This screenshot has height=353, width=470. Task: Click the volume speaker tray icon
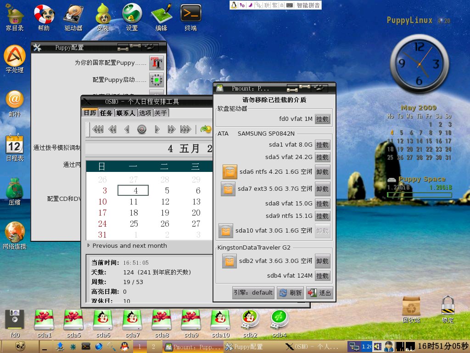(x=378, y=347)
